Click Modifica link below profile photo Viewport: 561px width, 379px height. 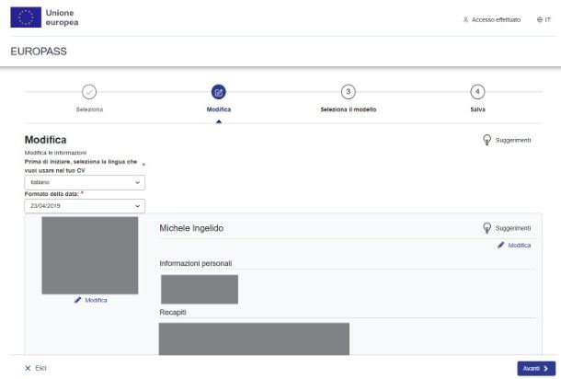[96, 300]
